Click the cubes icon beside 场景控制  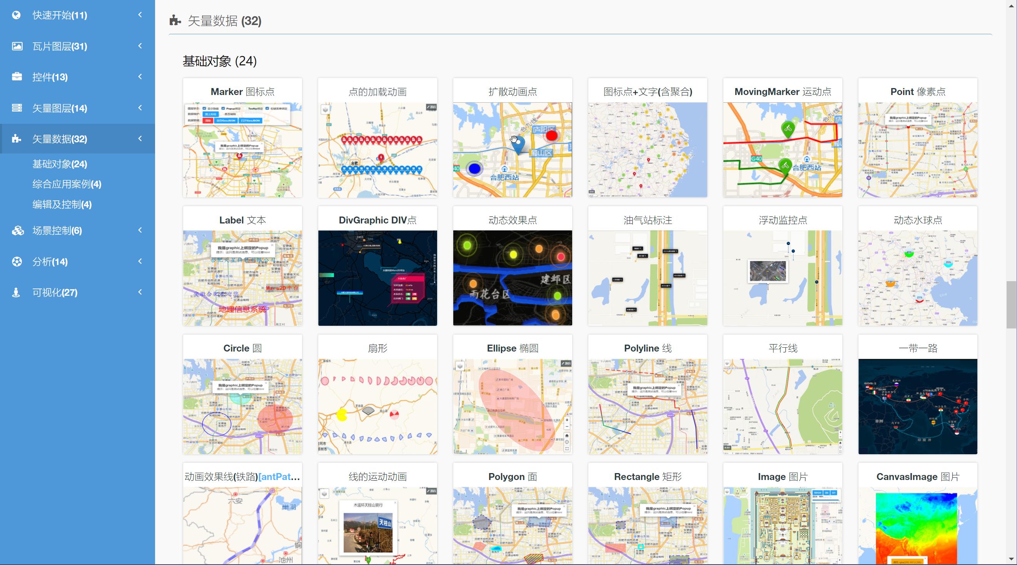pyautogui.click(x=17, y=230)
